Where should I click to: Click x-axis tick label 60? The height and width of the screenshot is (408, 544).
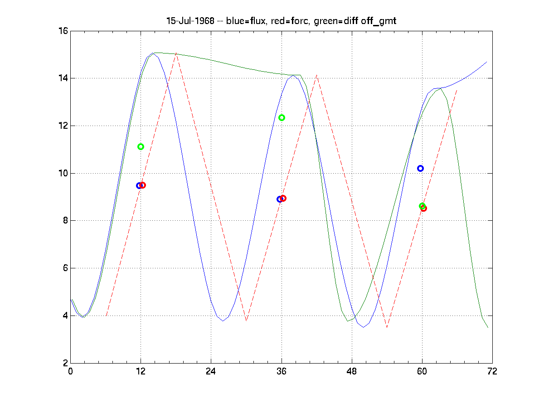[x=422, y=371]
